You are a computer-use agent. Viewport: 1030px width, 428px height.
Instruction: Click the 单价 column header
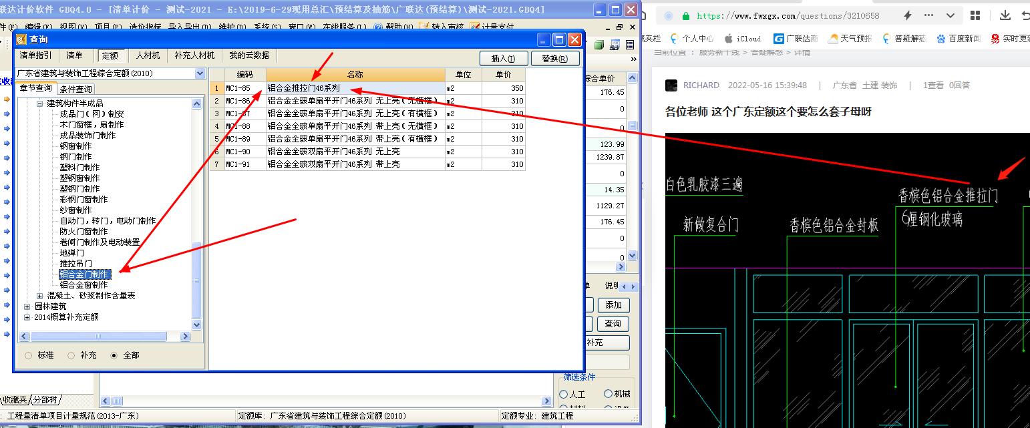(504, 75)
